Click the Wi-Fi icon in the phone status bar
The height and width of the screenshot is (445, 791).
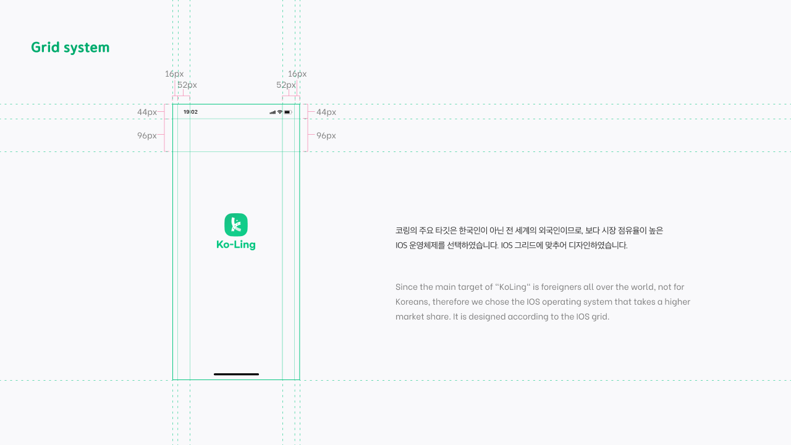coord(280,112)
